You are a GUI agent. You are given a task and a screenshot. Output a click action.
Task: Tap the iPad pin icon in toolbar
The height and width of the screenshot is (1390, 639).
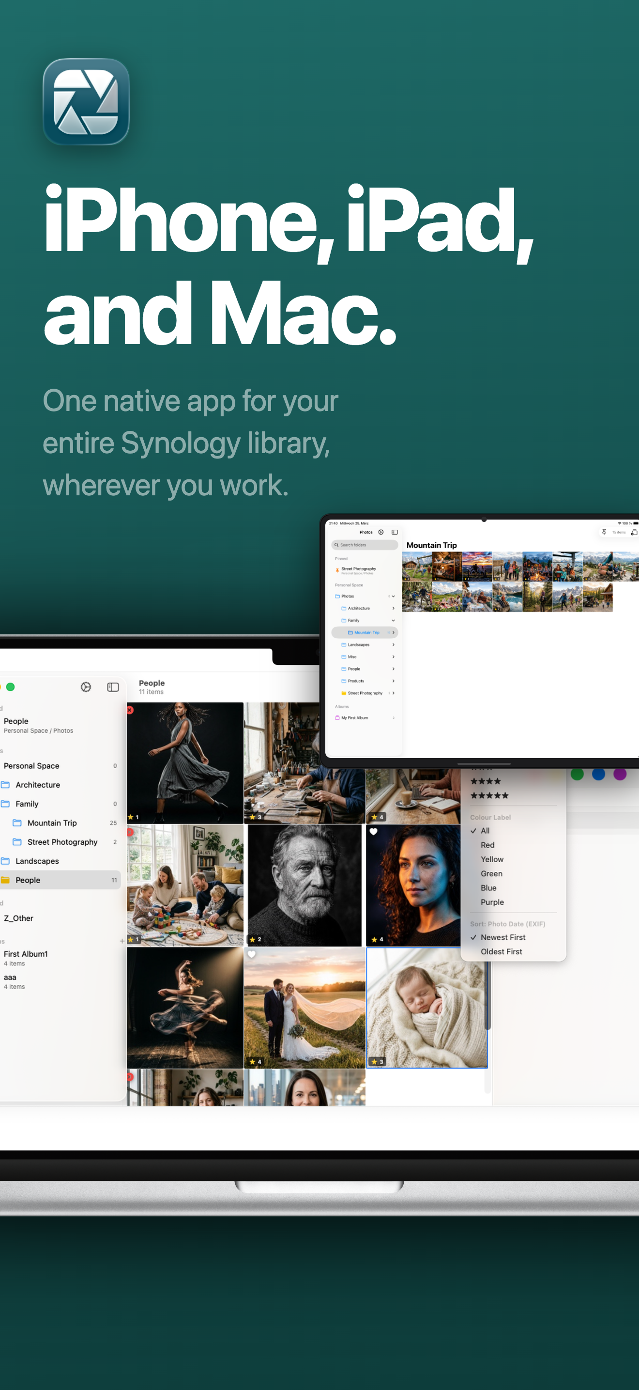[x=604, y=532]
